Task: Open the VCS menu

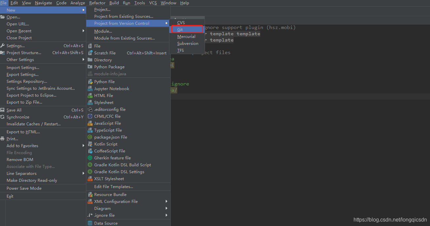Action: point(153,3)
